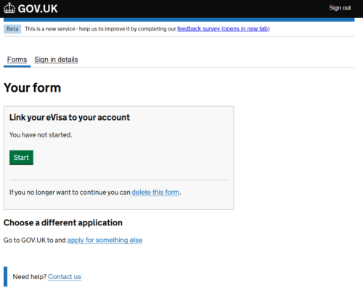The height and width of the screenshot is (298, 363).
Task: Click the Need help? text
Action: coord(30,277)
